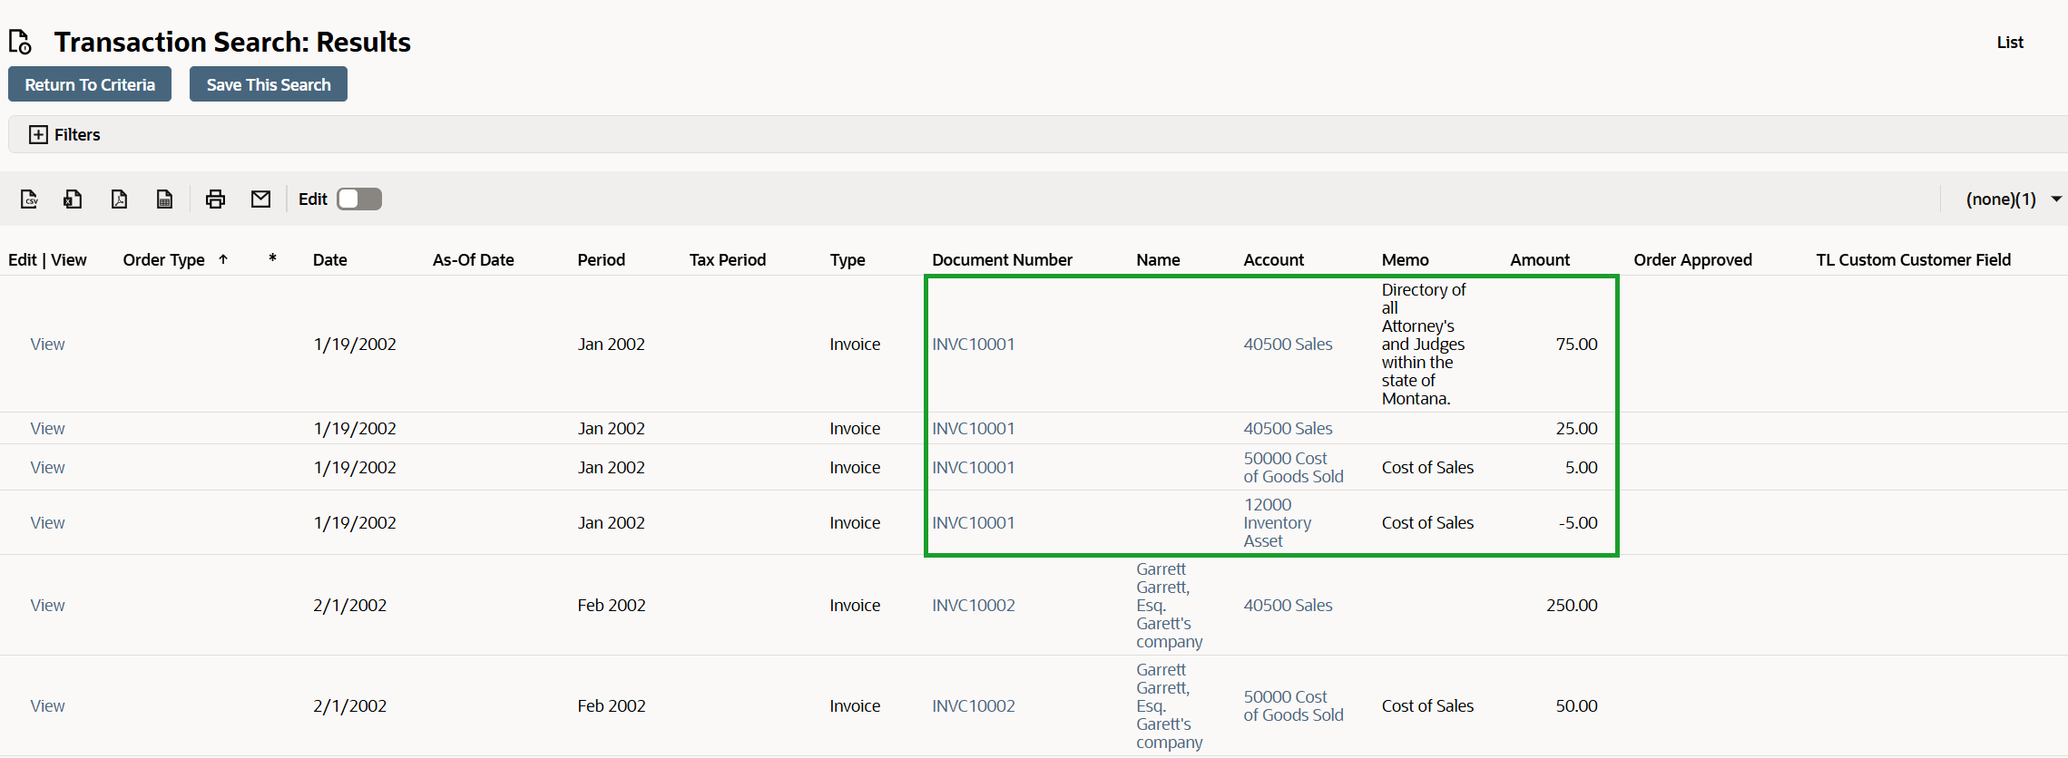Print the search results
This screenshot has height=758, width=2068.
tap(215, 199)
